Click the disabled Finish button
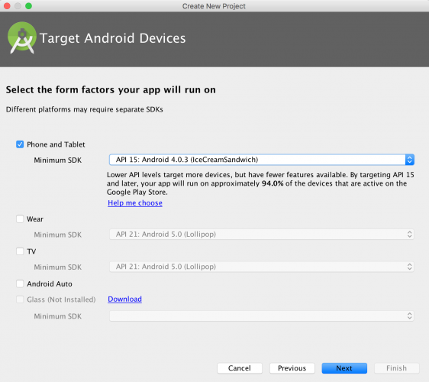Viewport: 429px width, 382px height. 396,368
